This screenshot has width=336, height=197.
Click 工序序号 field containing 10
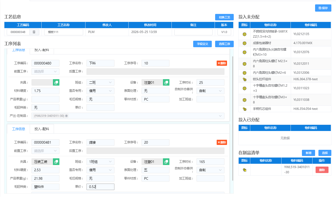pos(155,63)
